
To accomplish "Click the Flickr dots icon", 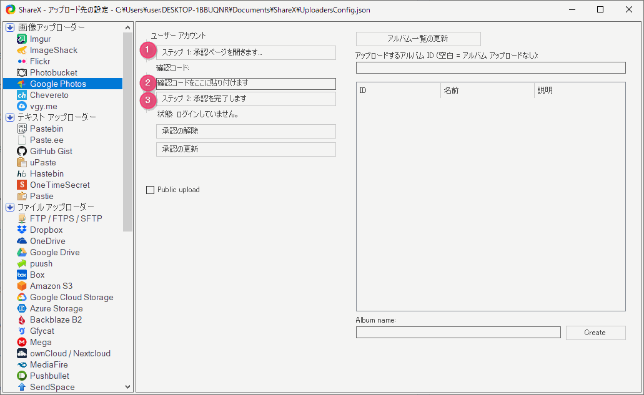I will point(22,61).
